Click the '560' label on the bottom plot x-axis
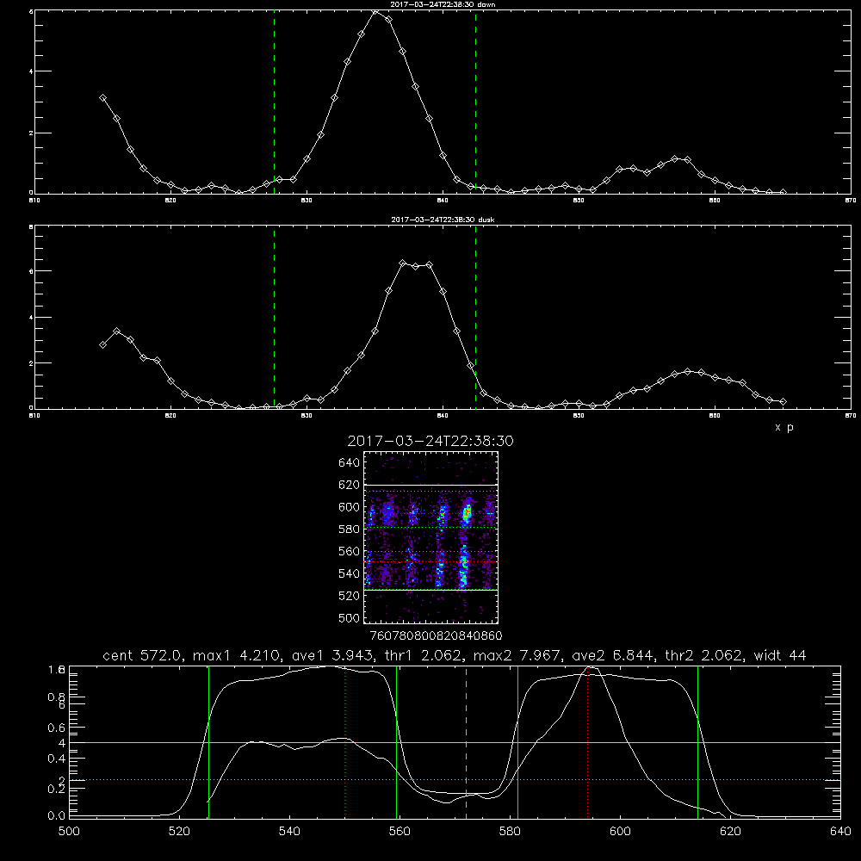The width and height of the screenshot is (861, 861). (x=400, y=832)
